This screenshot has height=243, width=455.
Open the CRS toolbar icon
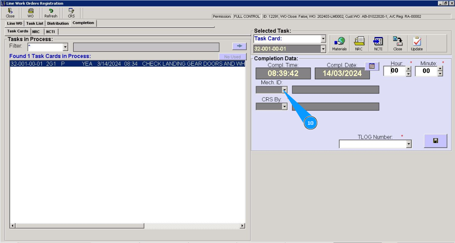(71, 13)
